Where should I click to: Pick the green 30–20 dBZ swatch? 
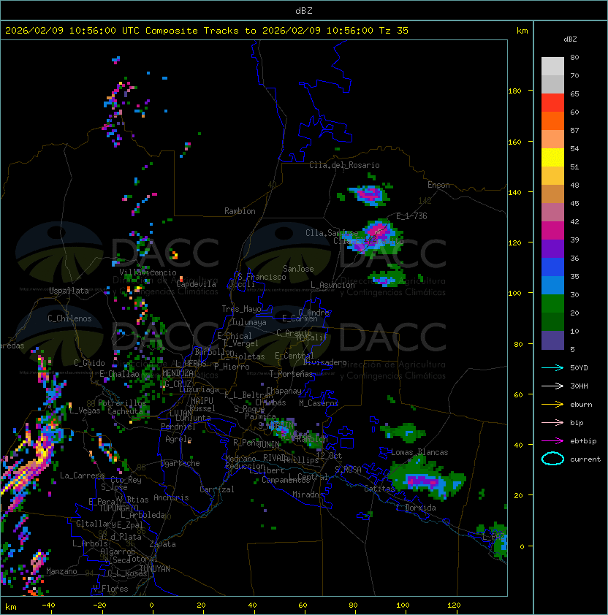552,304
